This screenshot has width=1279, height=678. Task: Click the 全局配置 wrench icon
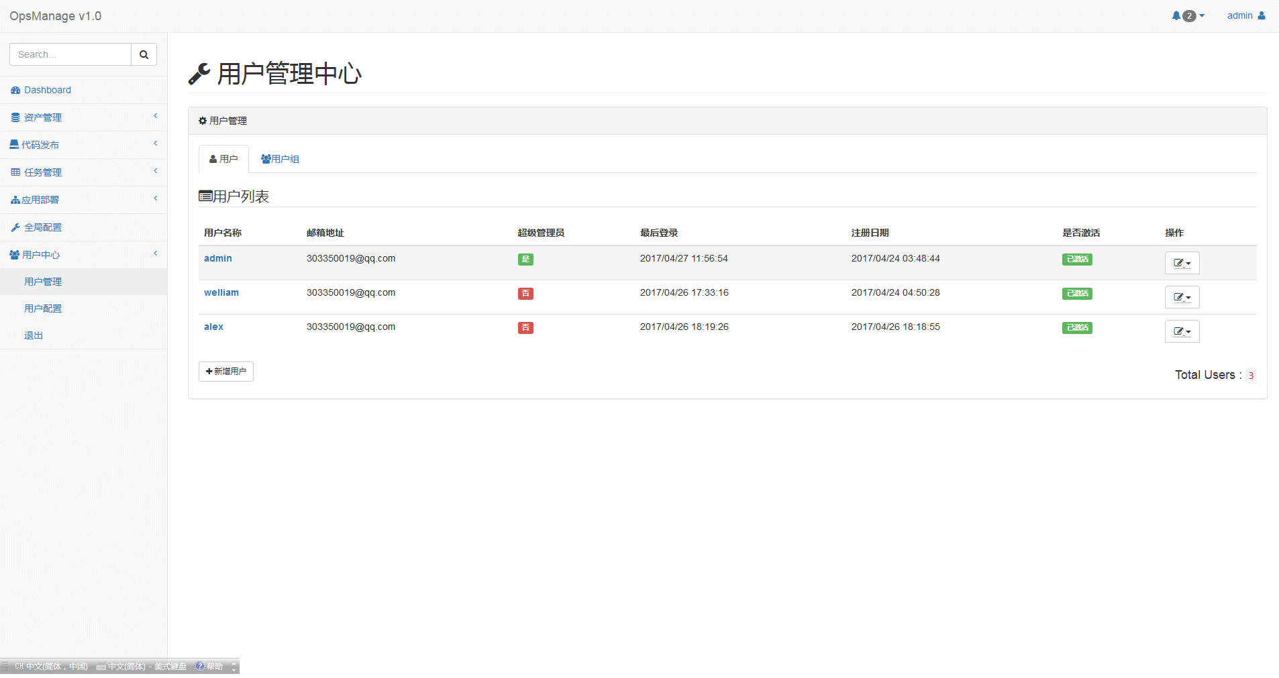(15, 227)
